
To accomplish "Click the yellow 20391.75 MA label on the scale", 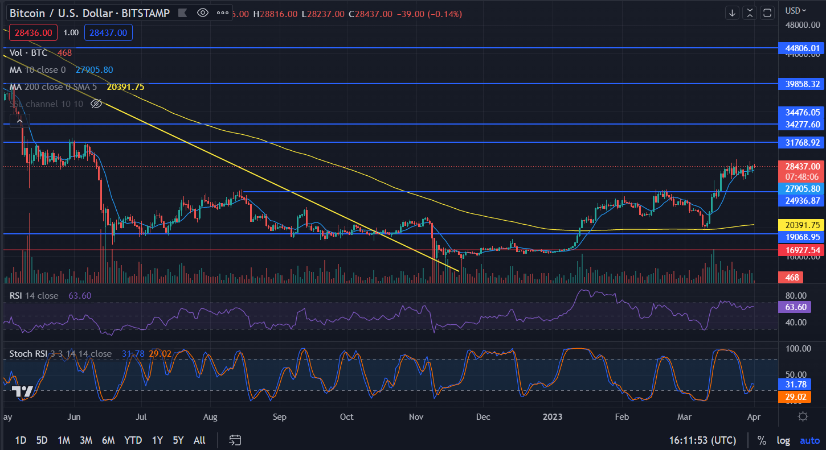I will (x=802, y=225).
